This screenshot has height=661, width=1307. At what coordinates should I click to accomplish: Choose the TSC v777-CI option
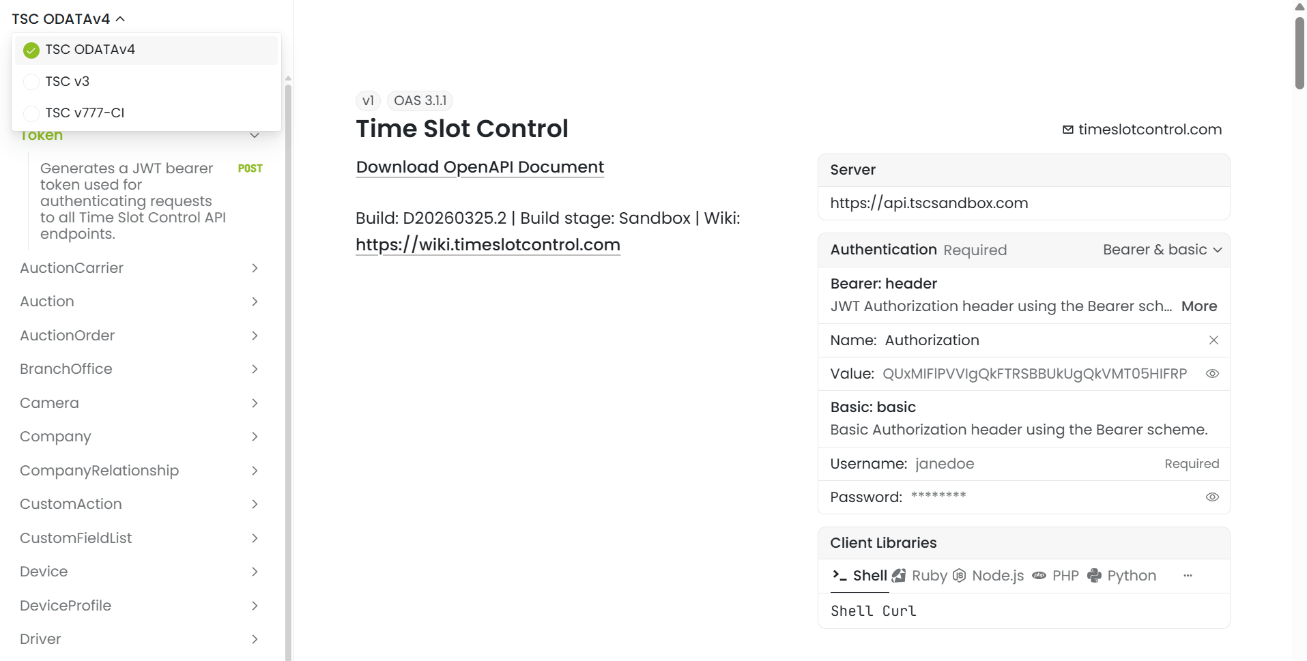(x=31, y=113)
